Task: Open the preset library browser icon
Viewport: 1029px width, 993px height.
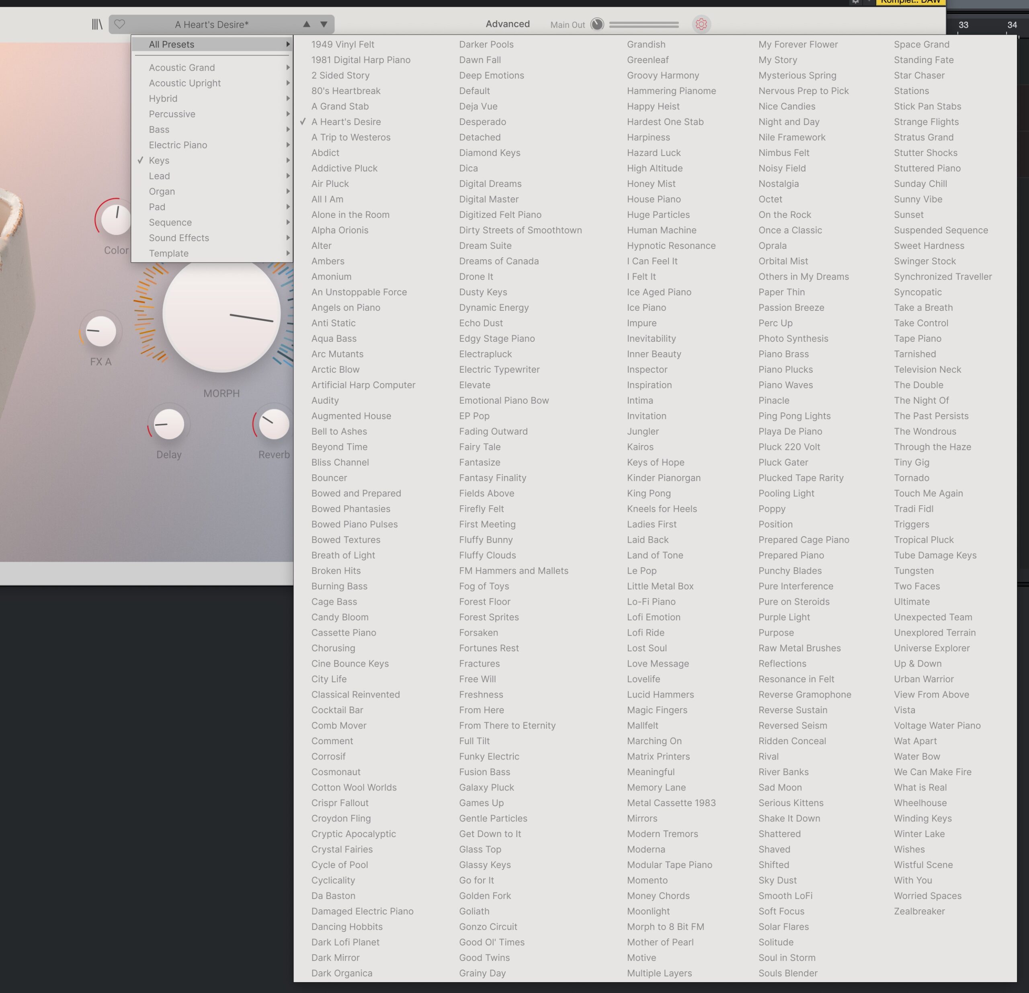Action: tap(97, 24)
